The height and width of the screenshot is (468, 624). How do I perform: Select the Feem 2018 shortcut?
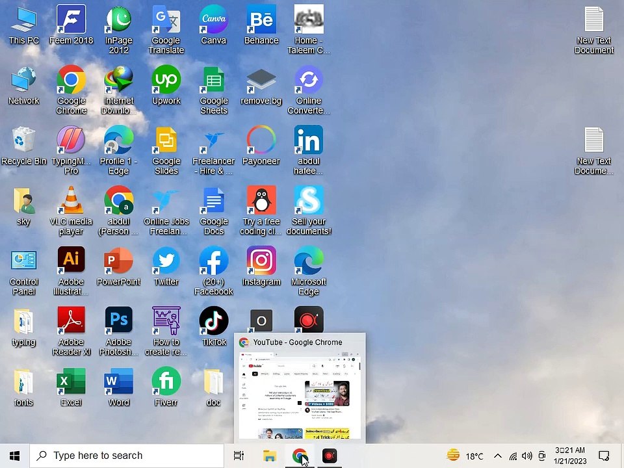(x=71, y=25)
